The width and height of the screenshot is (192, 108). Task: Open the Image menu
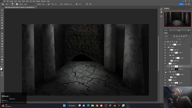11,1
